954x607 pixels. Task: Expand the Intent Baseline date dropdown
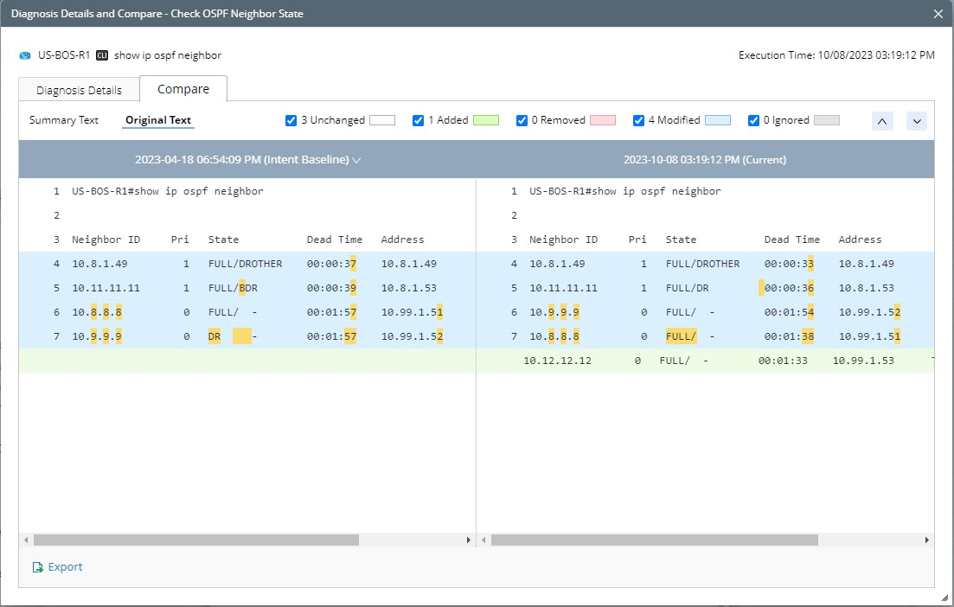(356, 160)
